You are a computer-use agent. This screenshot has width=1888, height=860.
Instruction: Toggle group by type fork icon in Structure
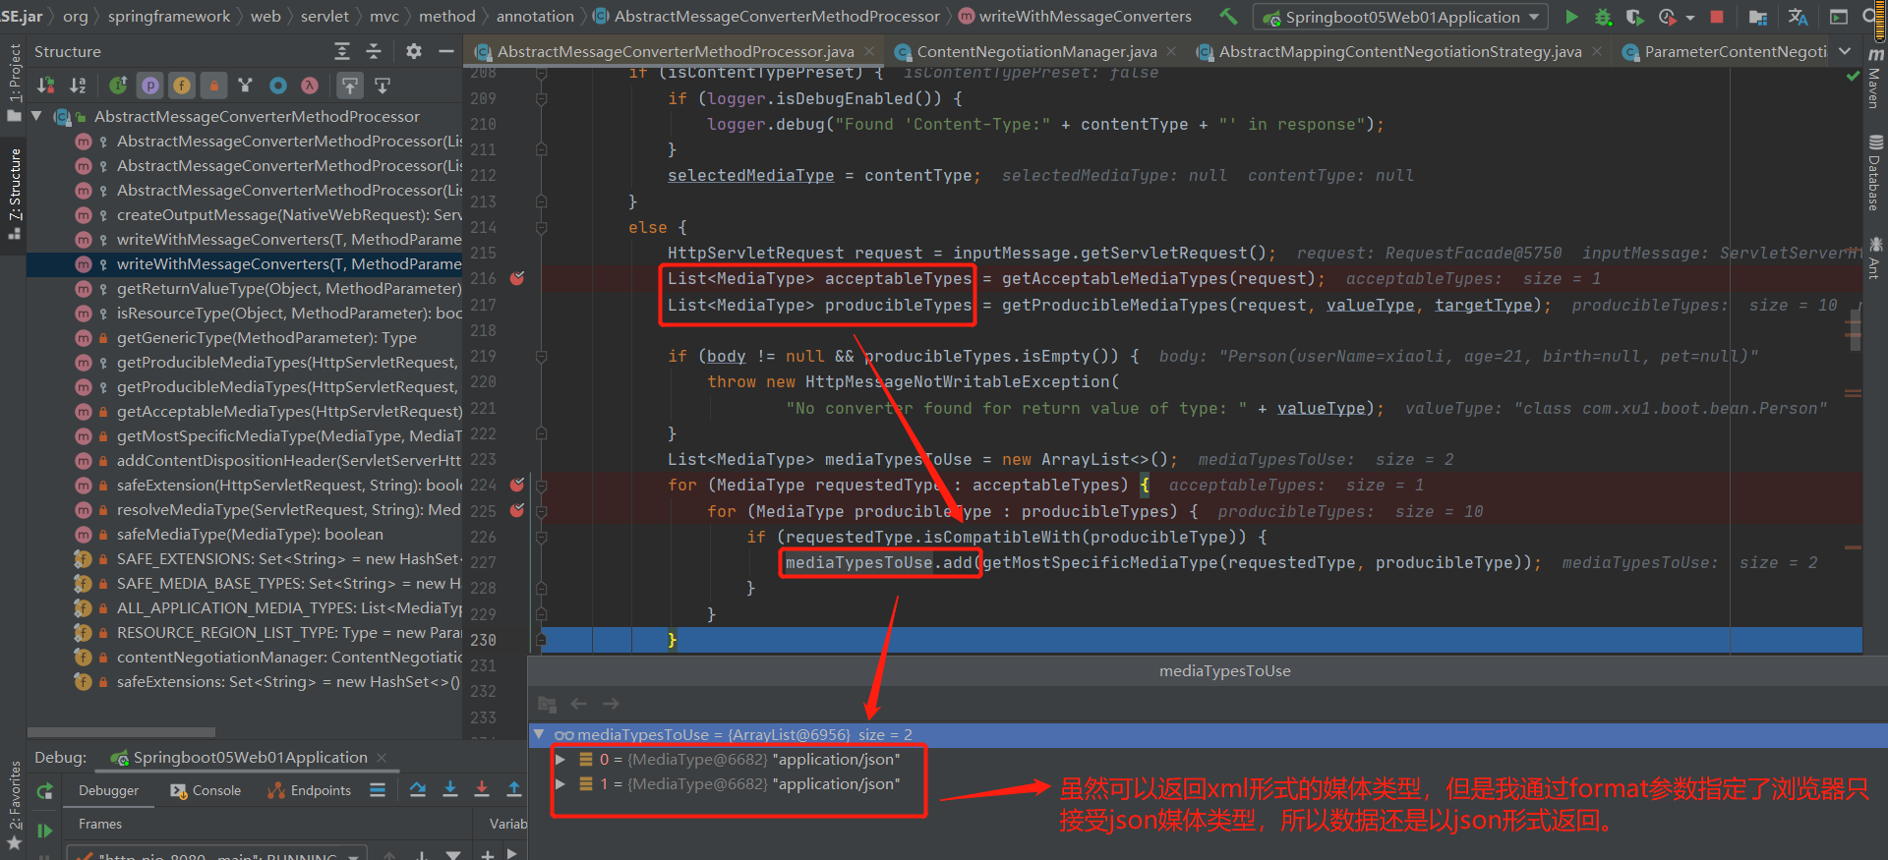246,86
